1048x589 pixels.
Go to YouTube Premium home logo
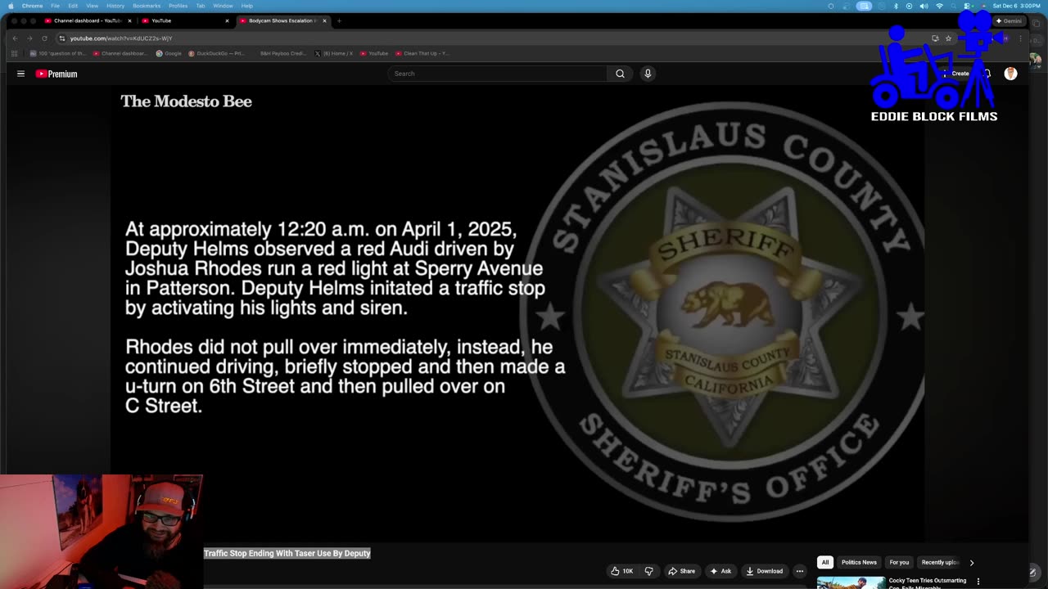56,74
